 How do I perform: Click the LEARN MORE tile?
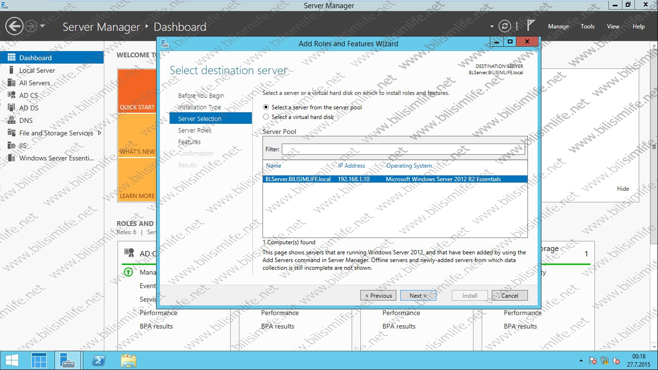pos(137,180)
